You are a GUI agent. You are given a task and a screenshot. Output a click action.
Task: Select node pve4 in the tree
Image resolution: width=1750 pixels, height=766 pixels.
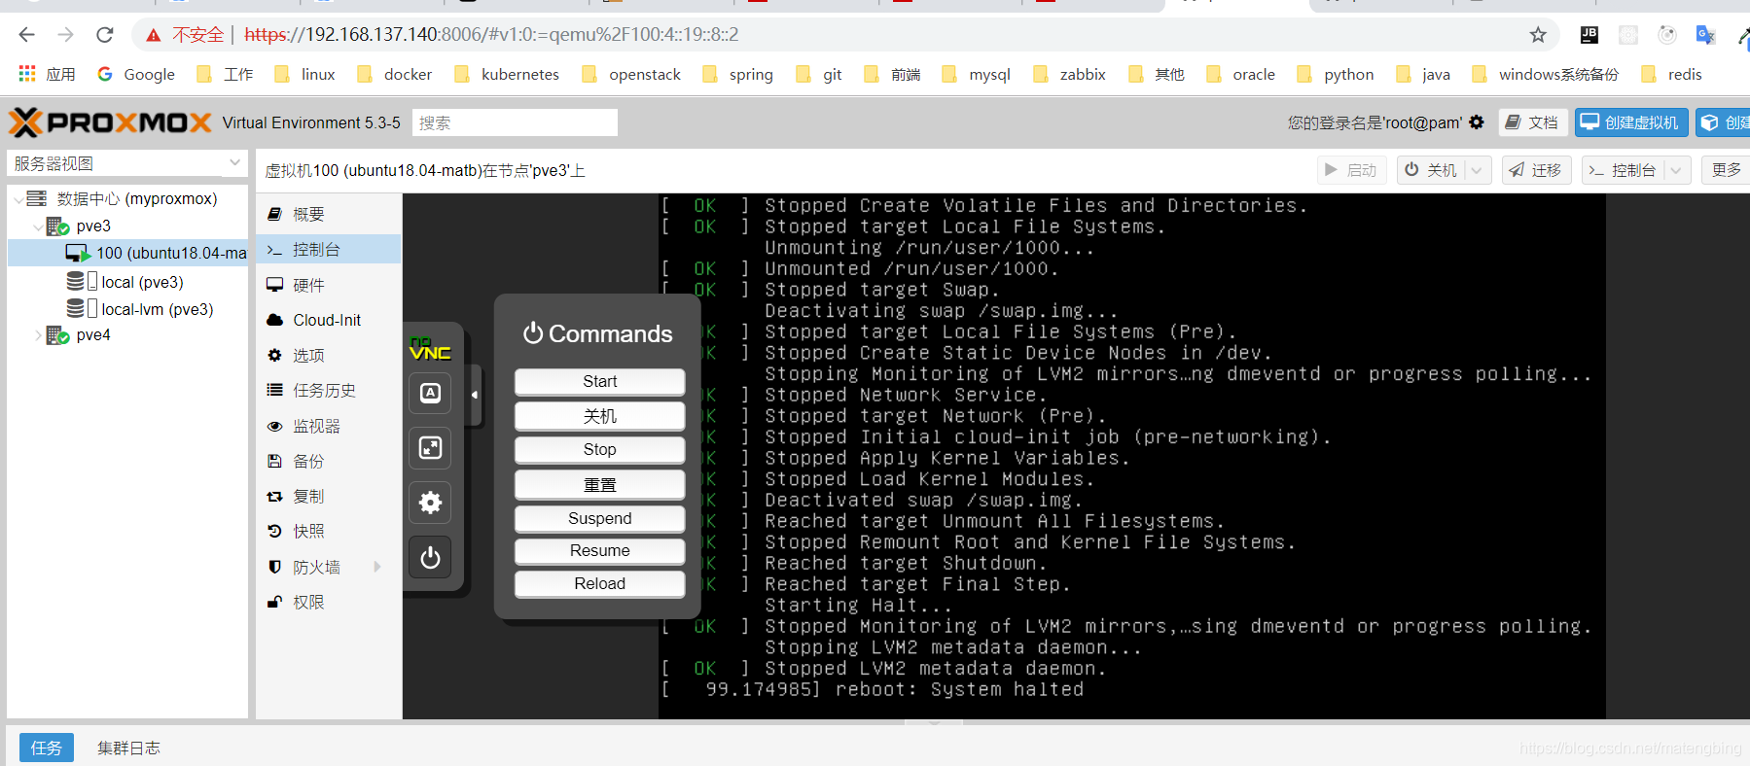pos(93,335)
